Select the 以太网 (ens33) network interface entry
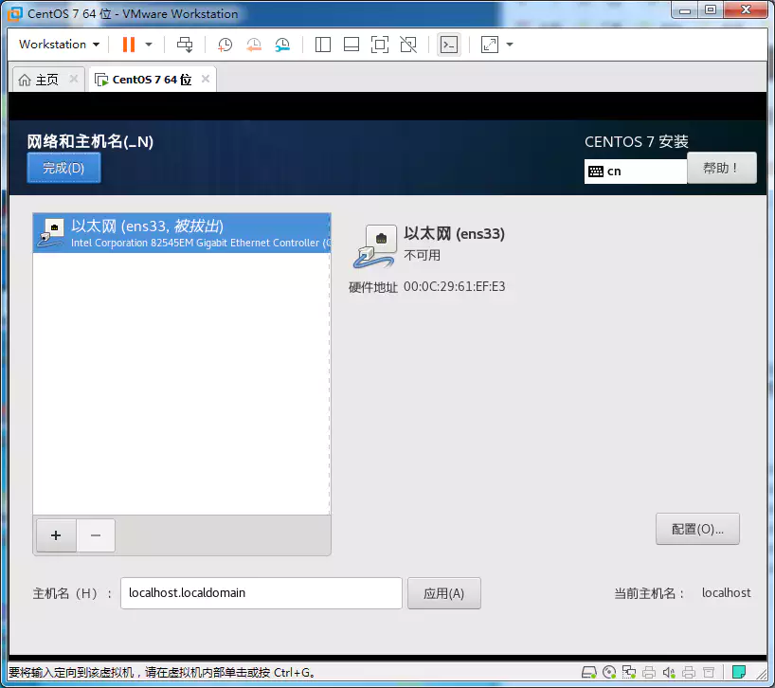 (x=180, y=234)
